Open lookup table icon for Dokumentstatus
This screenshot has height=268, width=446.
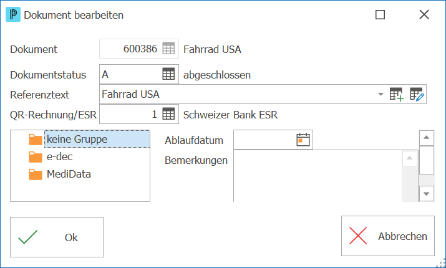pyautogui.click(x=168, y=74)
